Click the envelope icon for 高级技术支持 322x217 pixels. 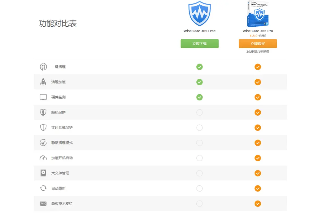pyautogui.click(x=43, y=204)
